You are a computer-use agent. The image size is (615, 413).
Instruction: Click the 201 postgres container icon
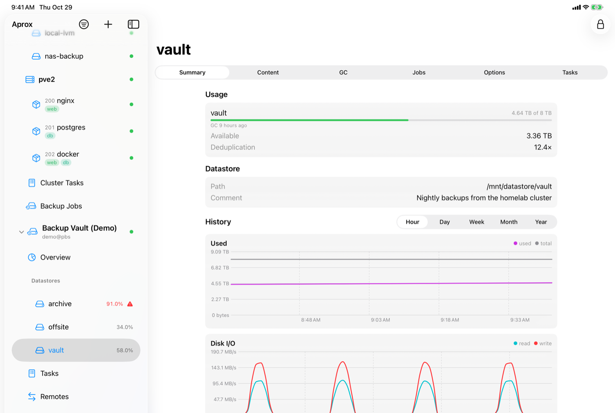[x=36, y=131]
